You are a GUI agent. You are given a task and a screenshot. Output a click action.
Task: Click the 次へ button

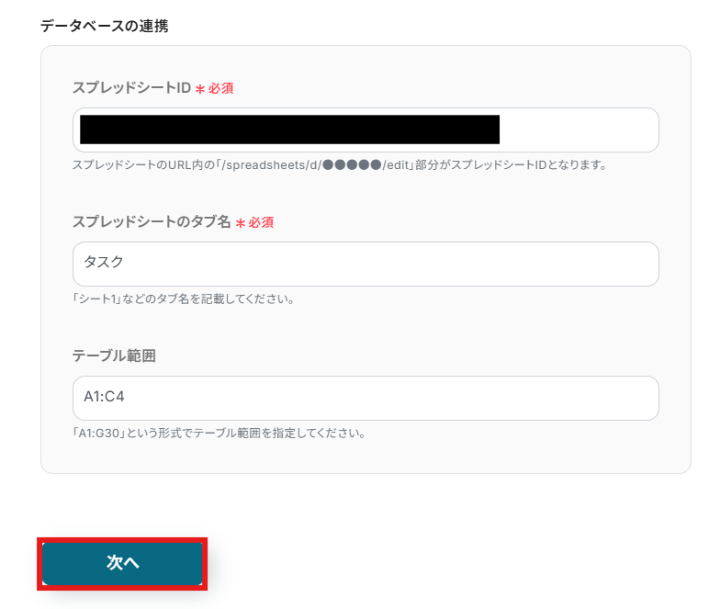click(122, 563)
